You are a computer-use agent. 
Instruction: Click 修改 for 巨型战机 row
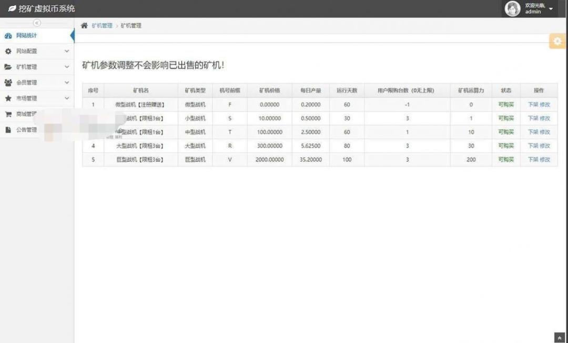(x=545, y=160)
